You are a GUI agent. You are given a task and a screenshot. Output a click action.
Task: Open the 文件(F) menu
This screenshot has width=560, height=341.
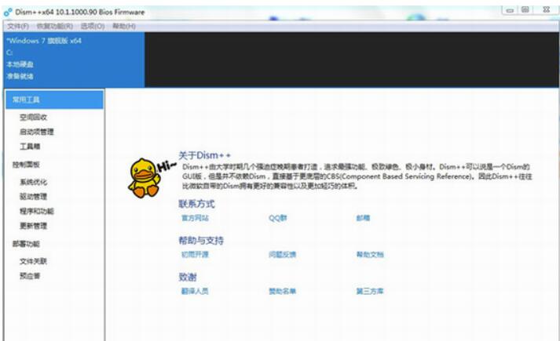[18, 26]
